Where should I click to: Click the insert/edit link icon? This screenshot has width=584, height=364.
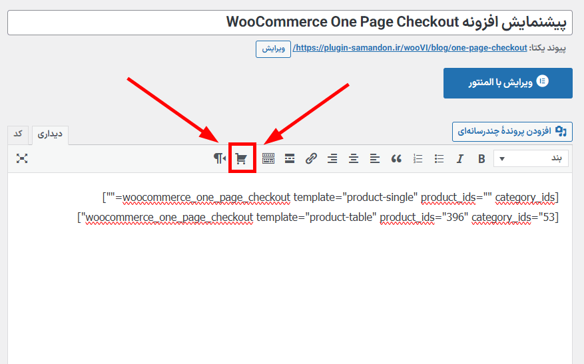coord(311,158)
